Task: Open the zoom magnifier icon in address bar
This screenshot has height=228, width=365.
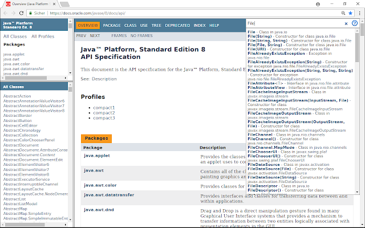Action: point(343,13)
